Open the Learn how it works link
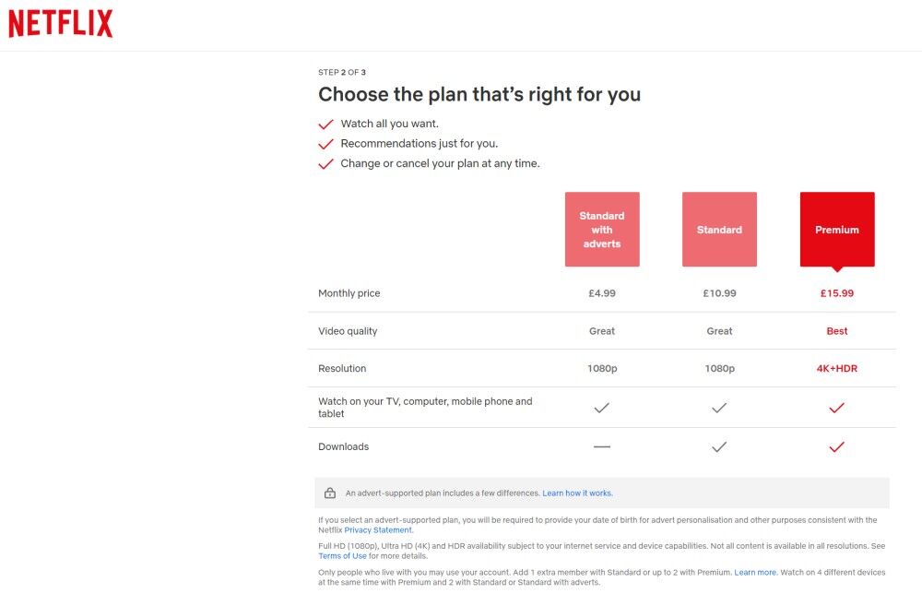This screenshot has width=922, height=594. 577,493
